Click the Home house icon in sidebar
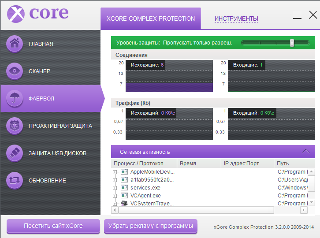The width and height of the screenshot is (320, 238). tap(15, 44)
